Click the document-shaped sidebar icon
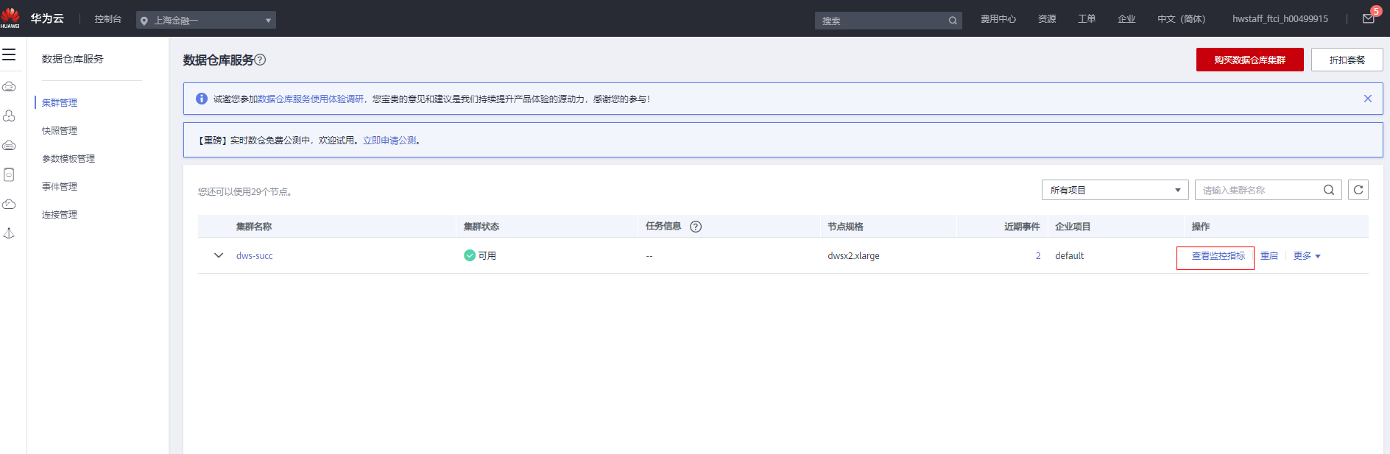Viewport: 1390px width, 454px height. (x=9, y=174)
